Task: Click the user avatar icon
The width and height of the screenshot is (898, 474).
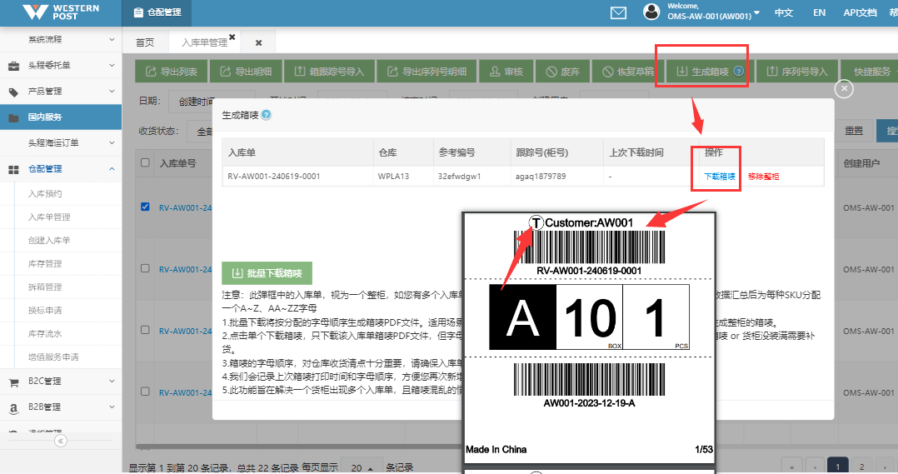Action: coord(651,12)
